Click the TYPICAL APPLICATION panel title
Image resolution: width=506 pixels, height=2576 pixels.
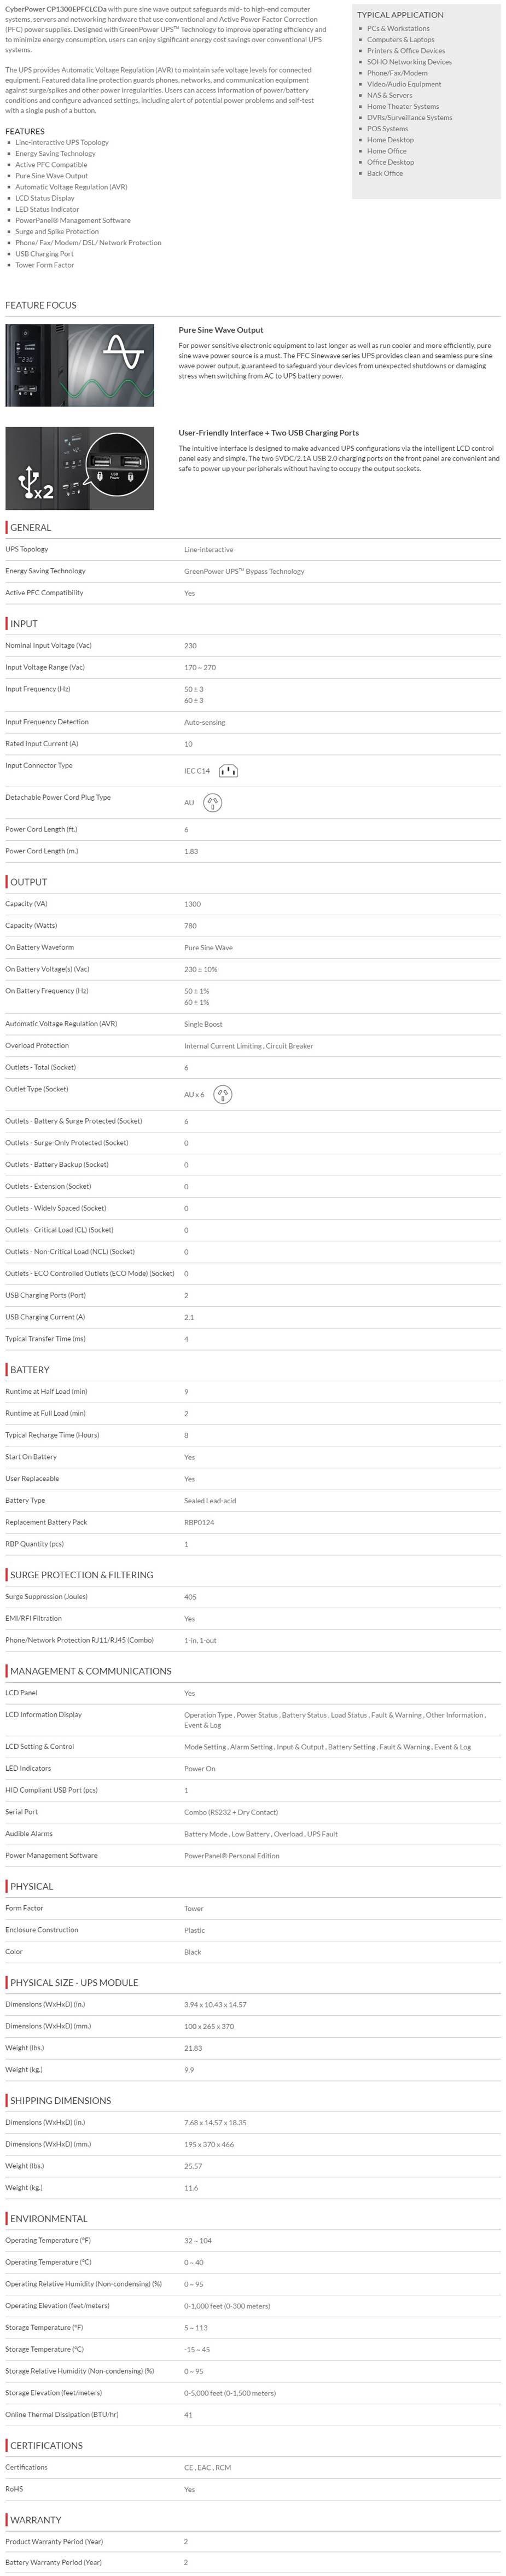pyautogui.click(x=400, y=15)
